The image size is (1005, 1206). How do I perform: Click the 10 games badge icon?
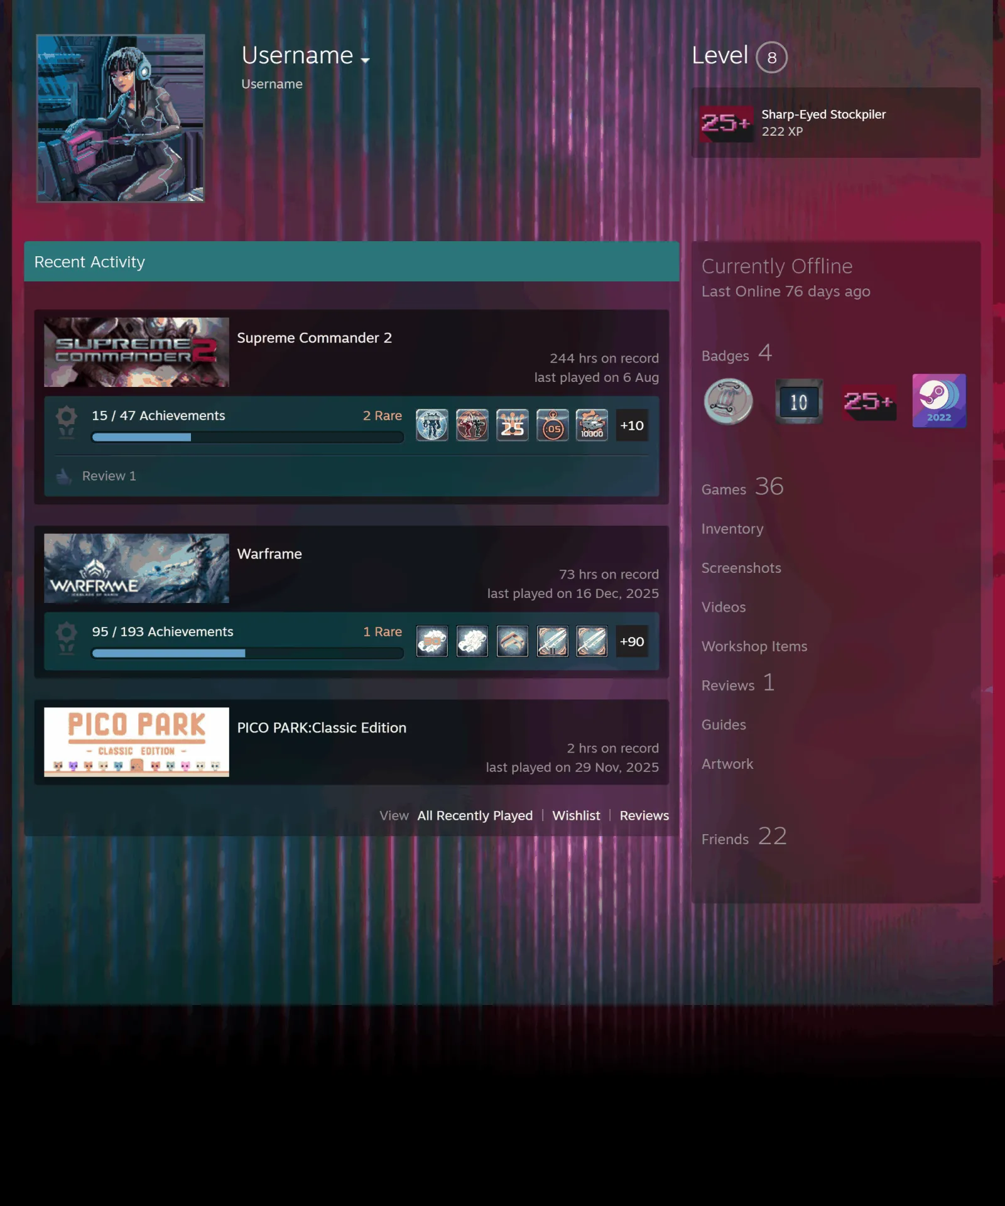click(799, 401)
